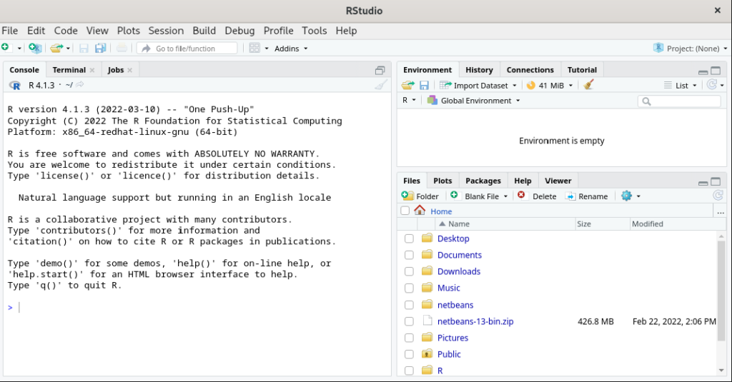Screen dimensions: 732x382
Task: Click the R logo icon in Console header
Action: [15, 86]
